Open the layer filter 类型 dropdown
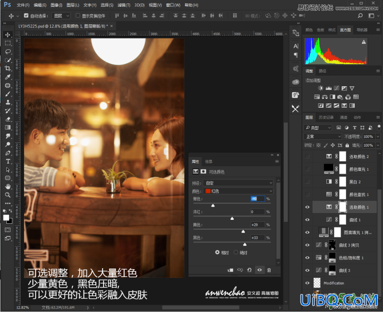Viewport: 383px width, 312px height. (318, 128)
